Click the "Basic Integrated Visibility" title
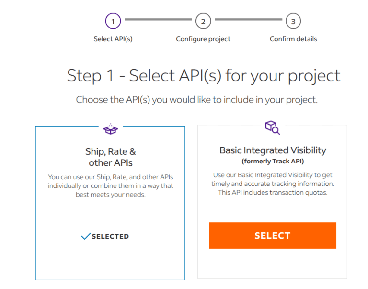 tap(273, 150)
